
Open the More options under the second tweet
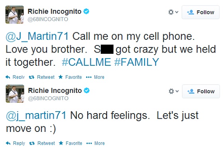(x=96, y=143)
